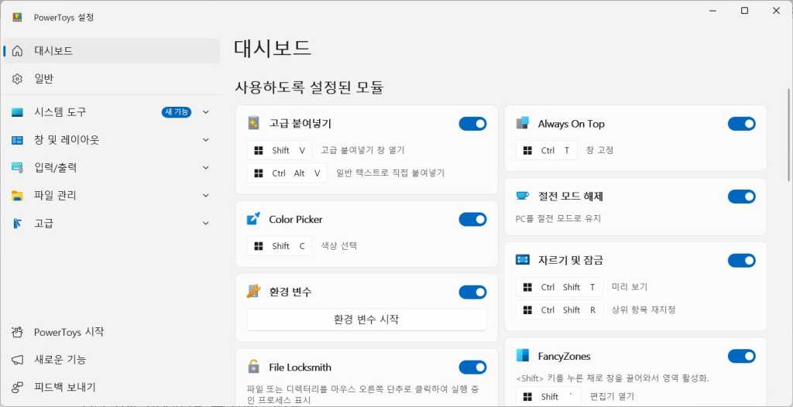Disable the 고급 붙여넣기 toggle
The width and height of the screenshot is (793, 407).
pos(473,124)
